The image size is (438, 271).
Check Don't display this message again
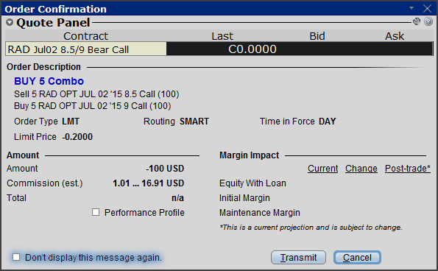tap(16, 257)
